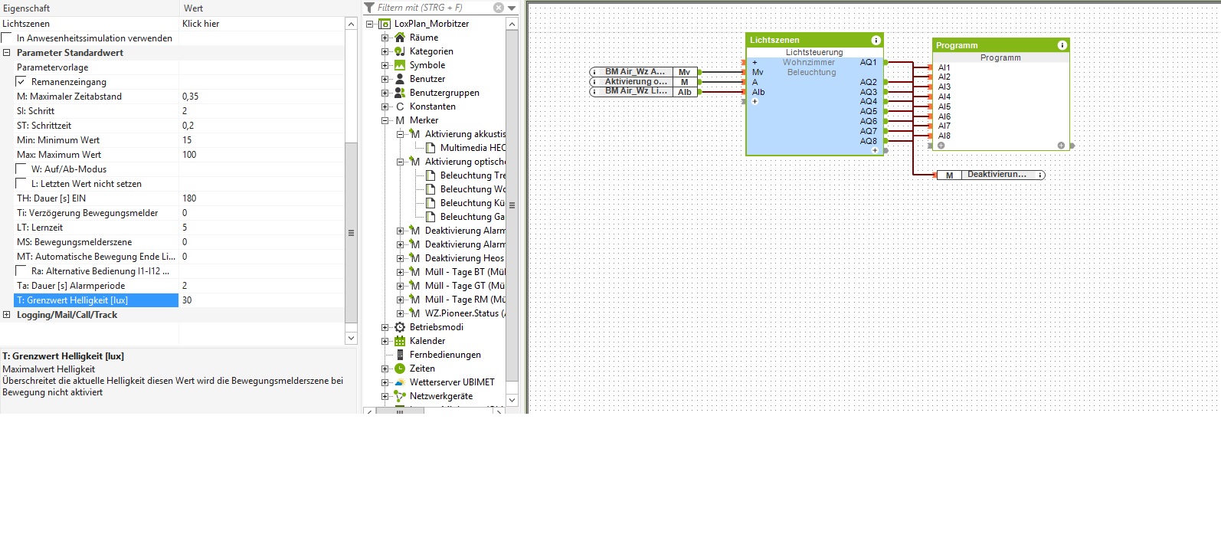Select the Fernbedienungen tree item
1221x534 pixels.
point(445,355)
